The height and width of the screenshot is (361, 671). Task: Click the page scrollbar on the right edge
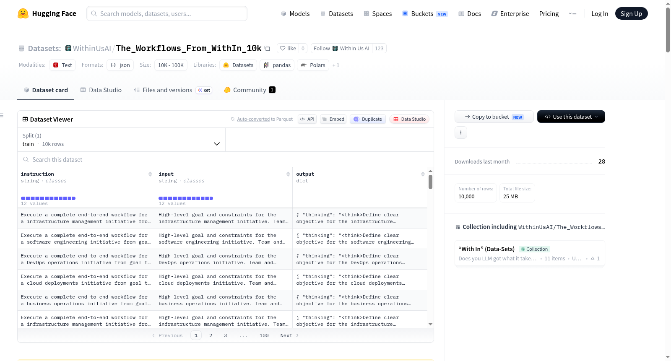(x=668, y=29)
